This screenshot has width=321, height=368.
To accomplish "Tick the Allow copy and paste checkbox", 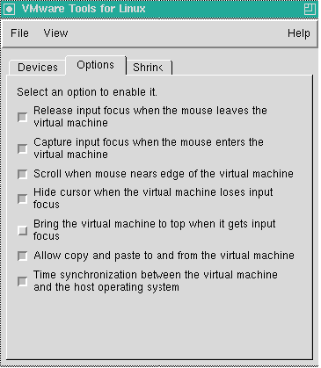I will click(22, 256).
